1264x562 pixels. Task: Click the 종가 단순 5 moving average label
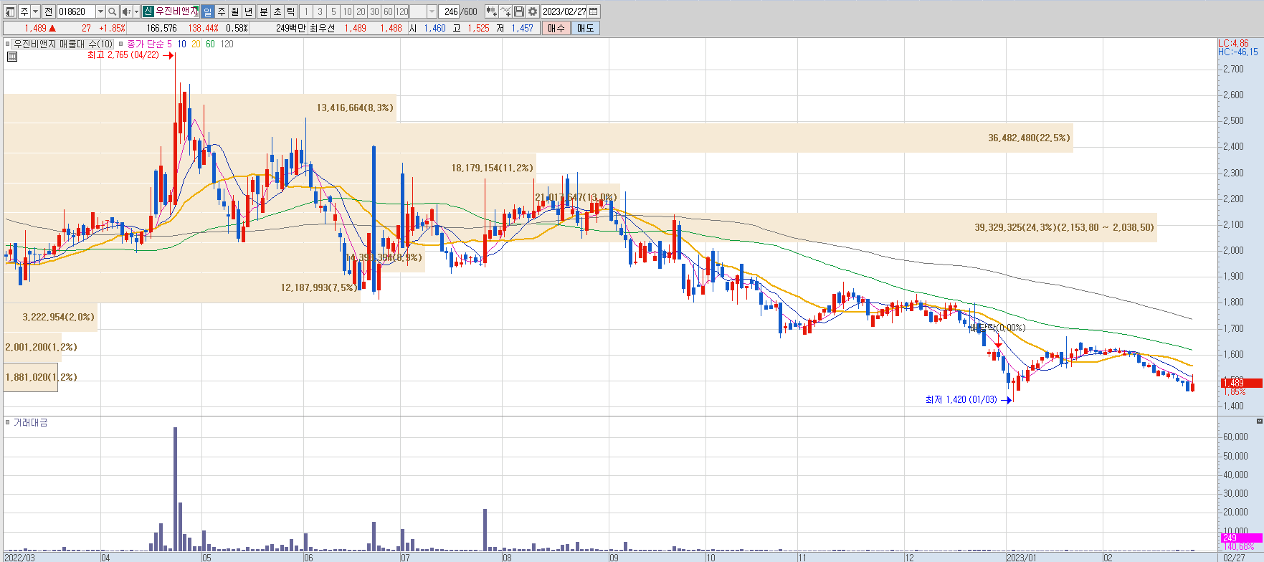149,44
